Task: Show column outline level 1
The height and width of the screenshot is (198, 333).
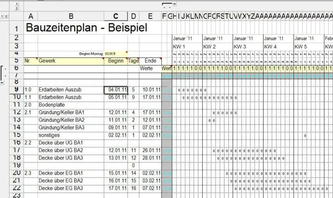Action: click(x=16, y=4)
